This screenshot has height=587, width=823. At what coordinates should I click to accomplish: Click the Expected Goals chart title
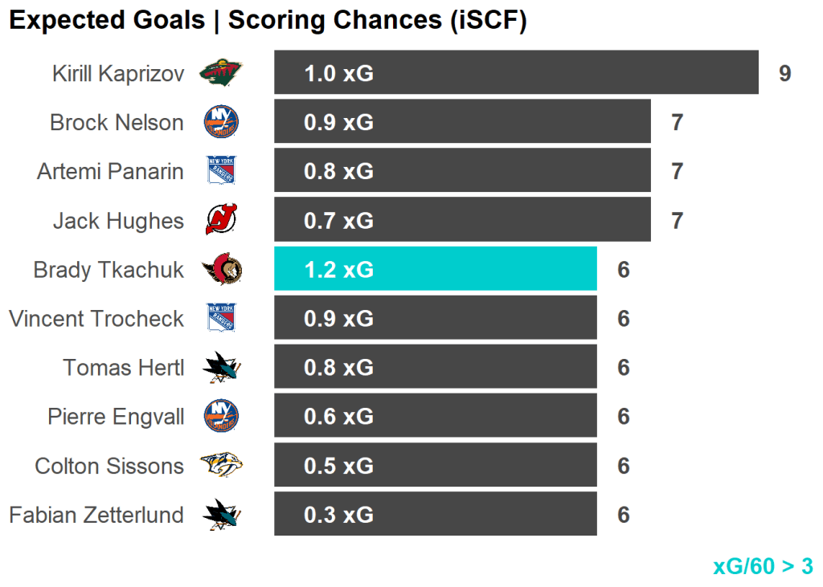pyautogui.click(x=268, y=21)
